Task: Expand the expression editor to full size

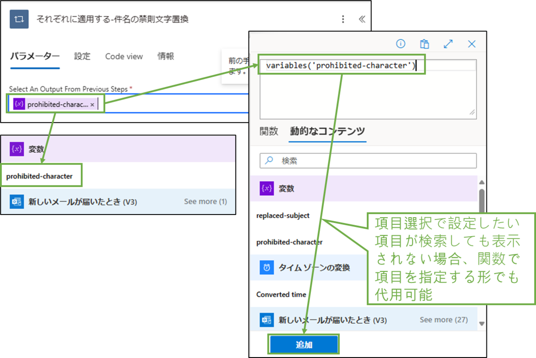Action: (x=448, y=44)
